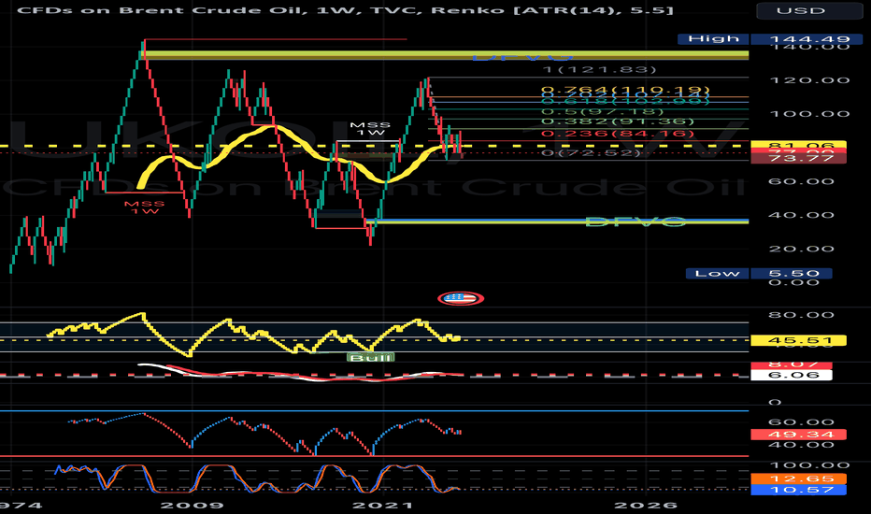
Task: Click the 20.00 price scale label
Action: (x=802, y=249)
